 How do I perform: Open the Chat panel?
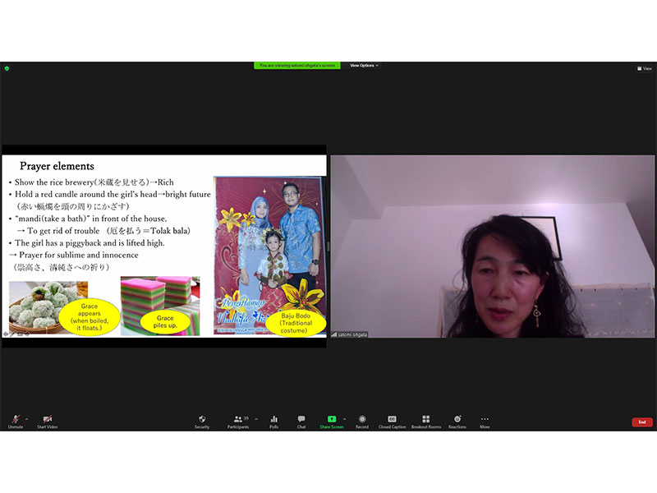[301, 421]
